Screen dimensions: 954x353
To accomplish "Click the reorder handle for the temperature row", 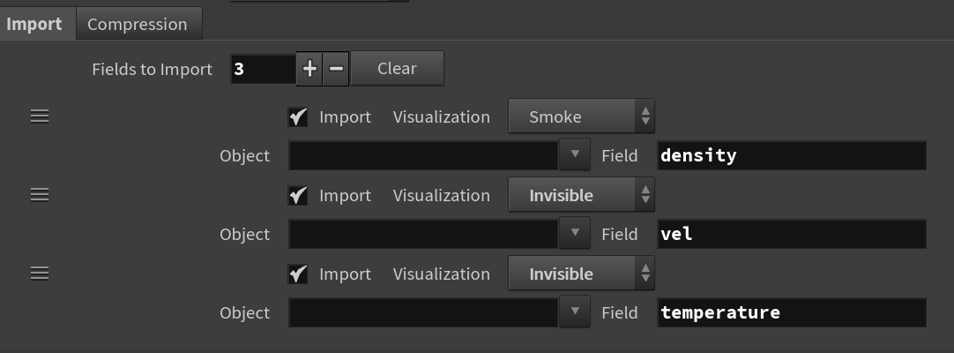I will [40, 273].
